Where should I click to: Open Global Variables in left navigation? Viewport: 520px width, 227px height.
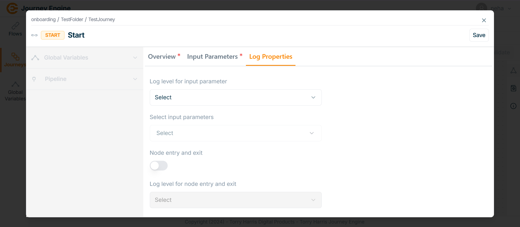(x=15, y=91)
